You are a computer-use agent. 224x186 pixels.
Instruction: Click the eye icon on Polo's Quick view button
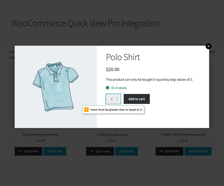21,151
